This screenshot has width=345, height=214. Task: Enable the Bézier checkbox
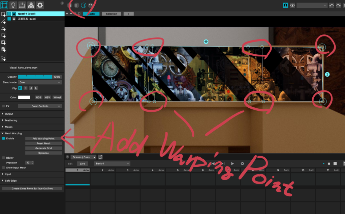(4, 158)
